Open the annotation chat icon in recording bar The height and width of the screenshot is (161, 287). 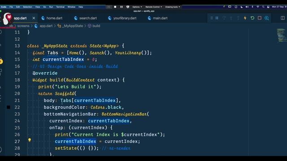click(x=128, y=7)
